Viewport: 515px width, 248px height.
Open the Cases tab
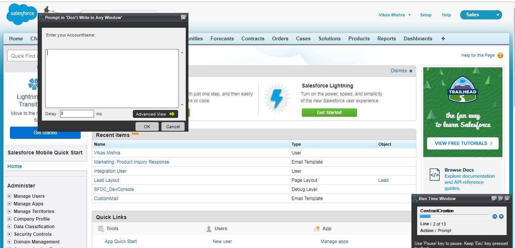click(x=303, y=38)
